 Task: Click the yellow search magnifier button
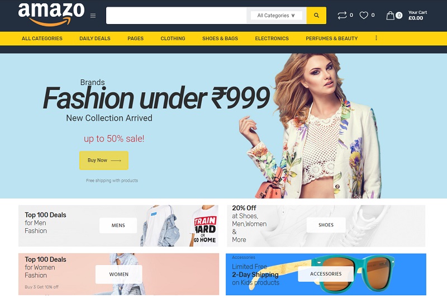click(x=316, y=16)
